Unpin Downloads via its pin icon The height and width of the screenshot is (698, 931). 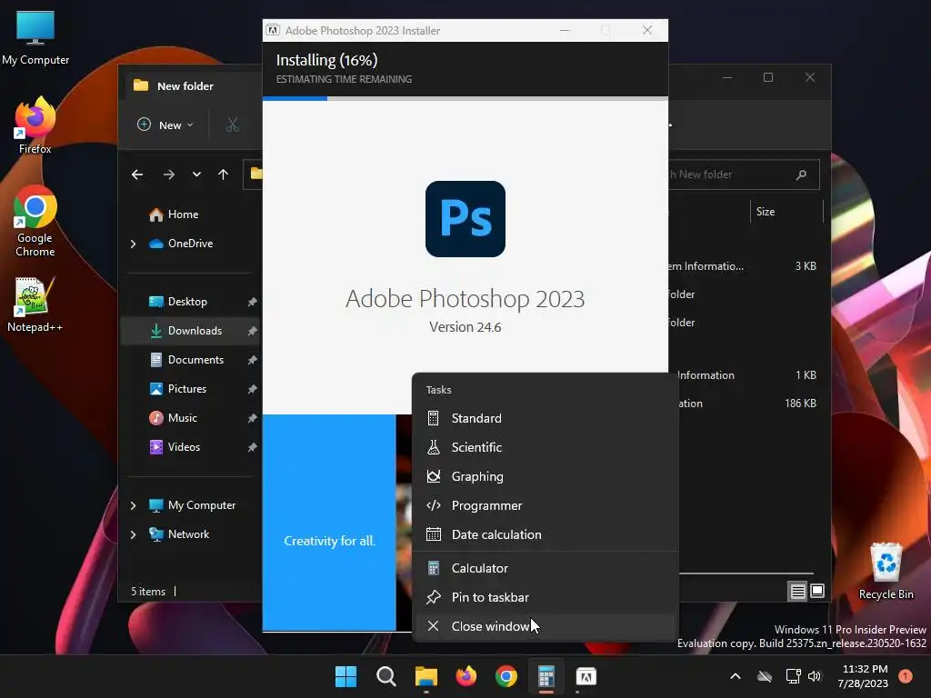tap(252, 331)
